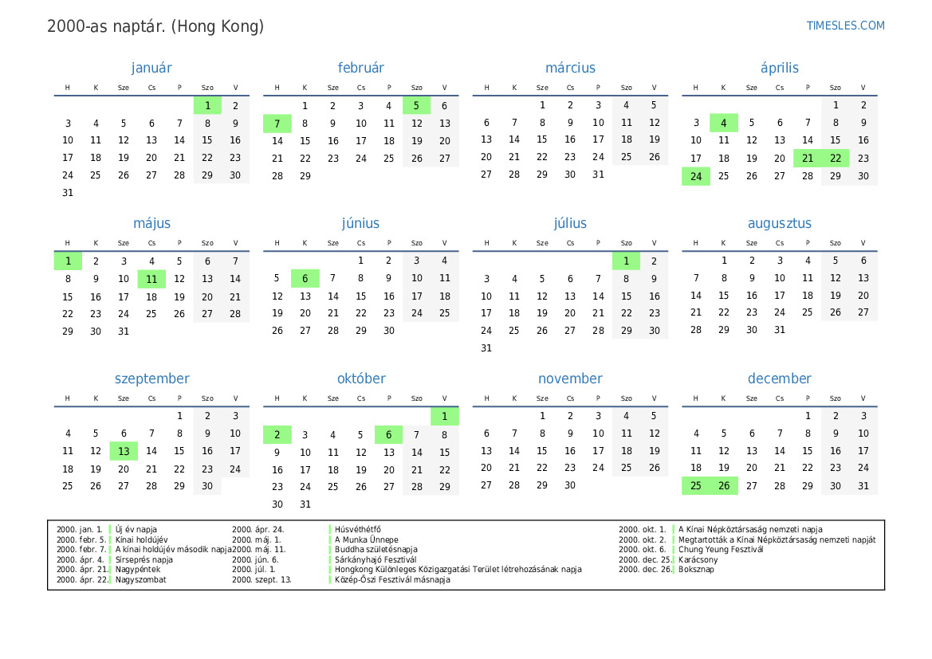This screenshot has width=932, height=659.
Task: Click legend entry 'Hongkong Különleges Közigazgatási Terület létrehozásának napja'
Action: [458, 569]
